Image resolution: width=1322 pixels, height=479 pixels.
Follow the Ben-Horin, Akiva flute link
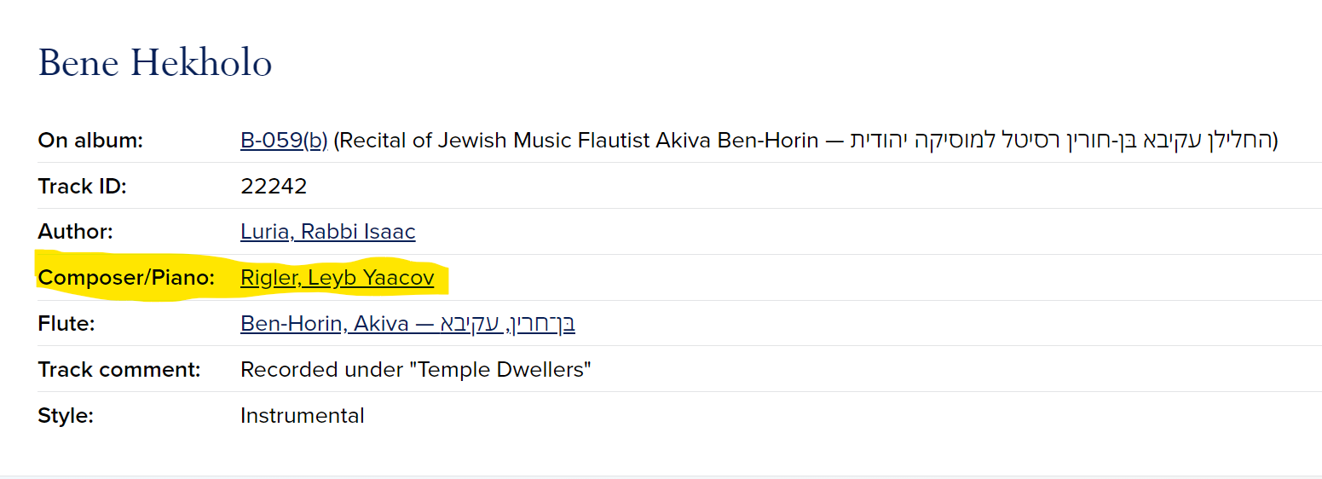tap(332, 324)
